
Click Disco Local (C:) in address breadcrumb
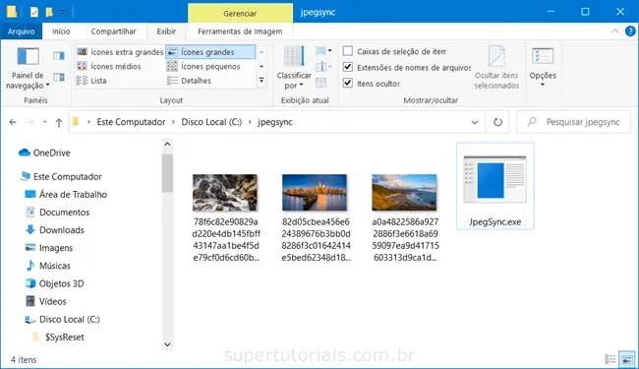[211, 122]
